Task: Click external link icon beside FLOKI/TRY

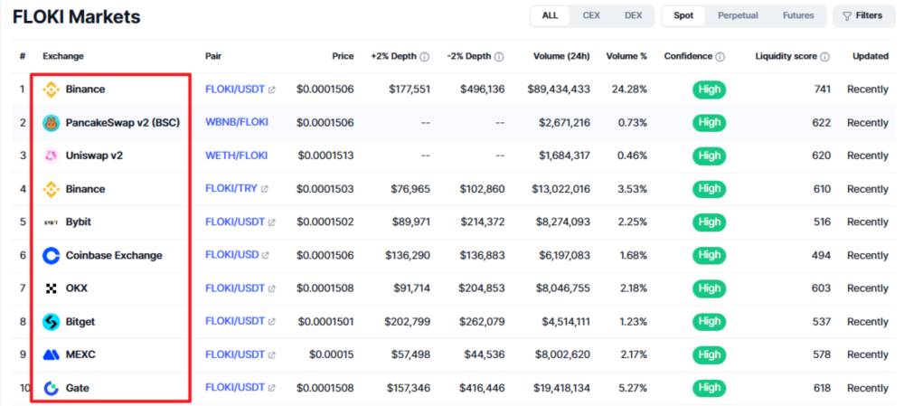Action: 264,189
